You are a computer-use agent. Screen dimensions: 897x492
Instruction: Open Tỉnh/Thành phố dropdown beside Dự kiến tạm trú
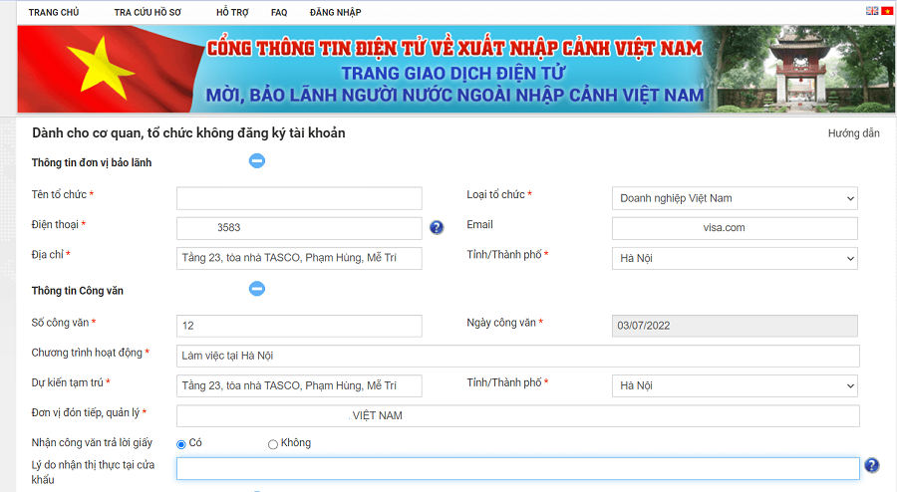(735, 385)
